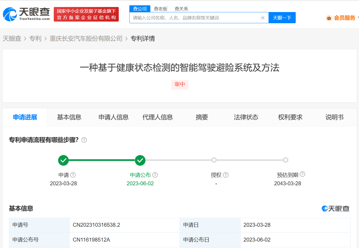The width and height of the screenshot is (359, 248).
Task: Switch to 基本信息 tab
Action: [x=69, y=117]
